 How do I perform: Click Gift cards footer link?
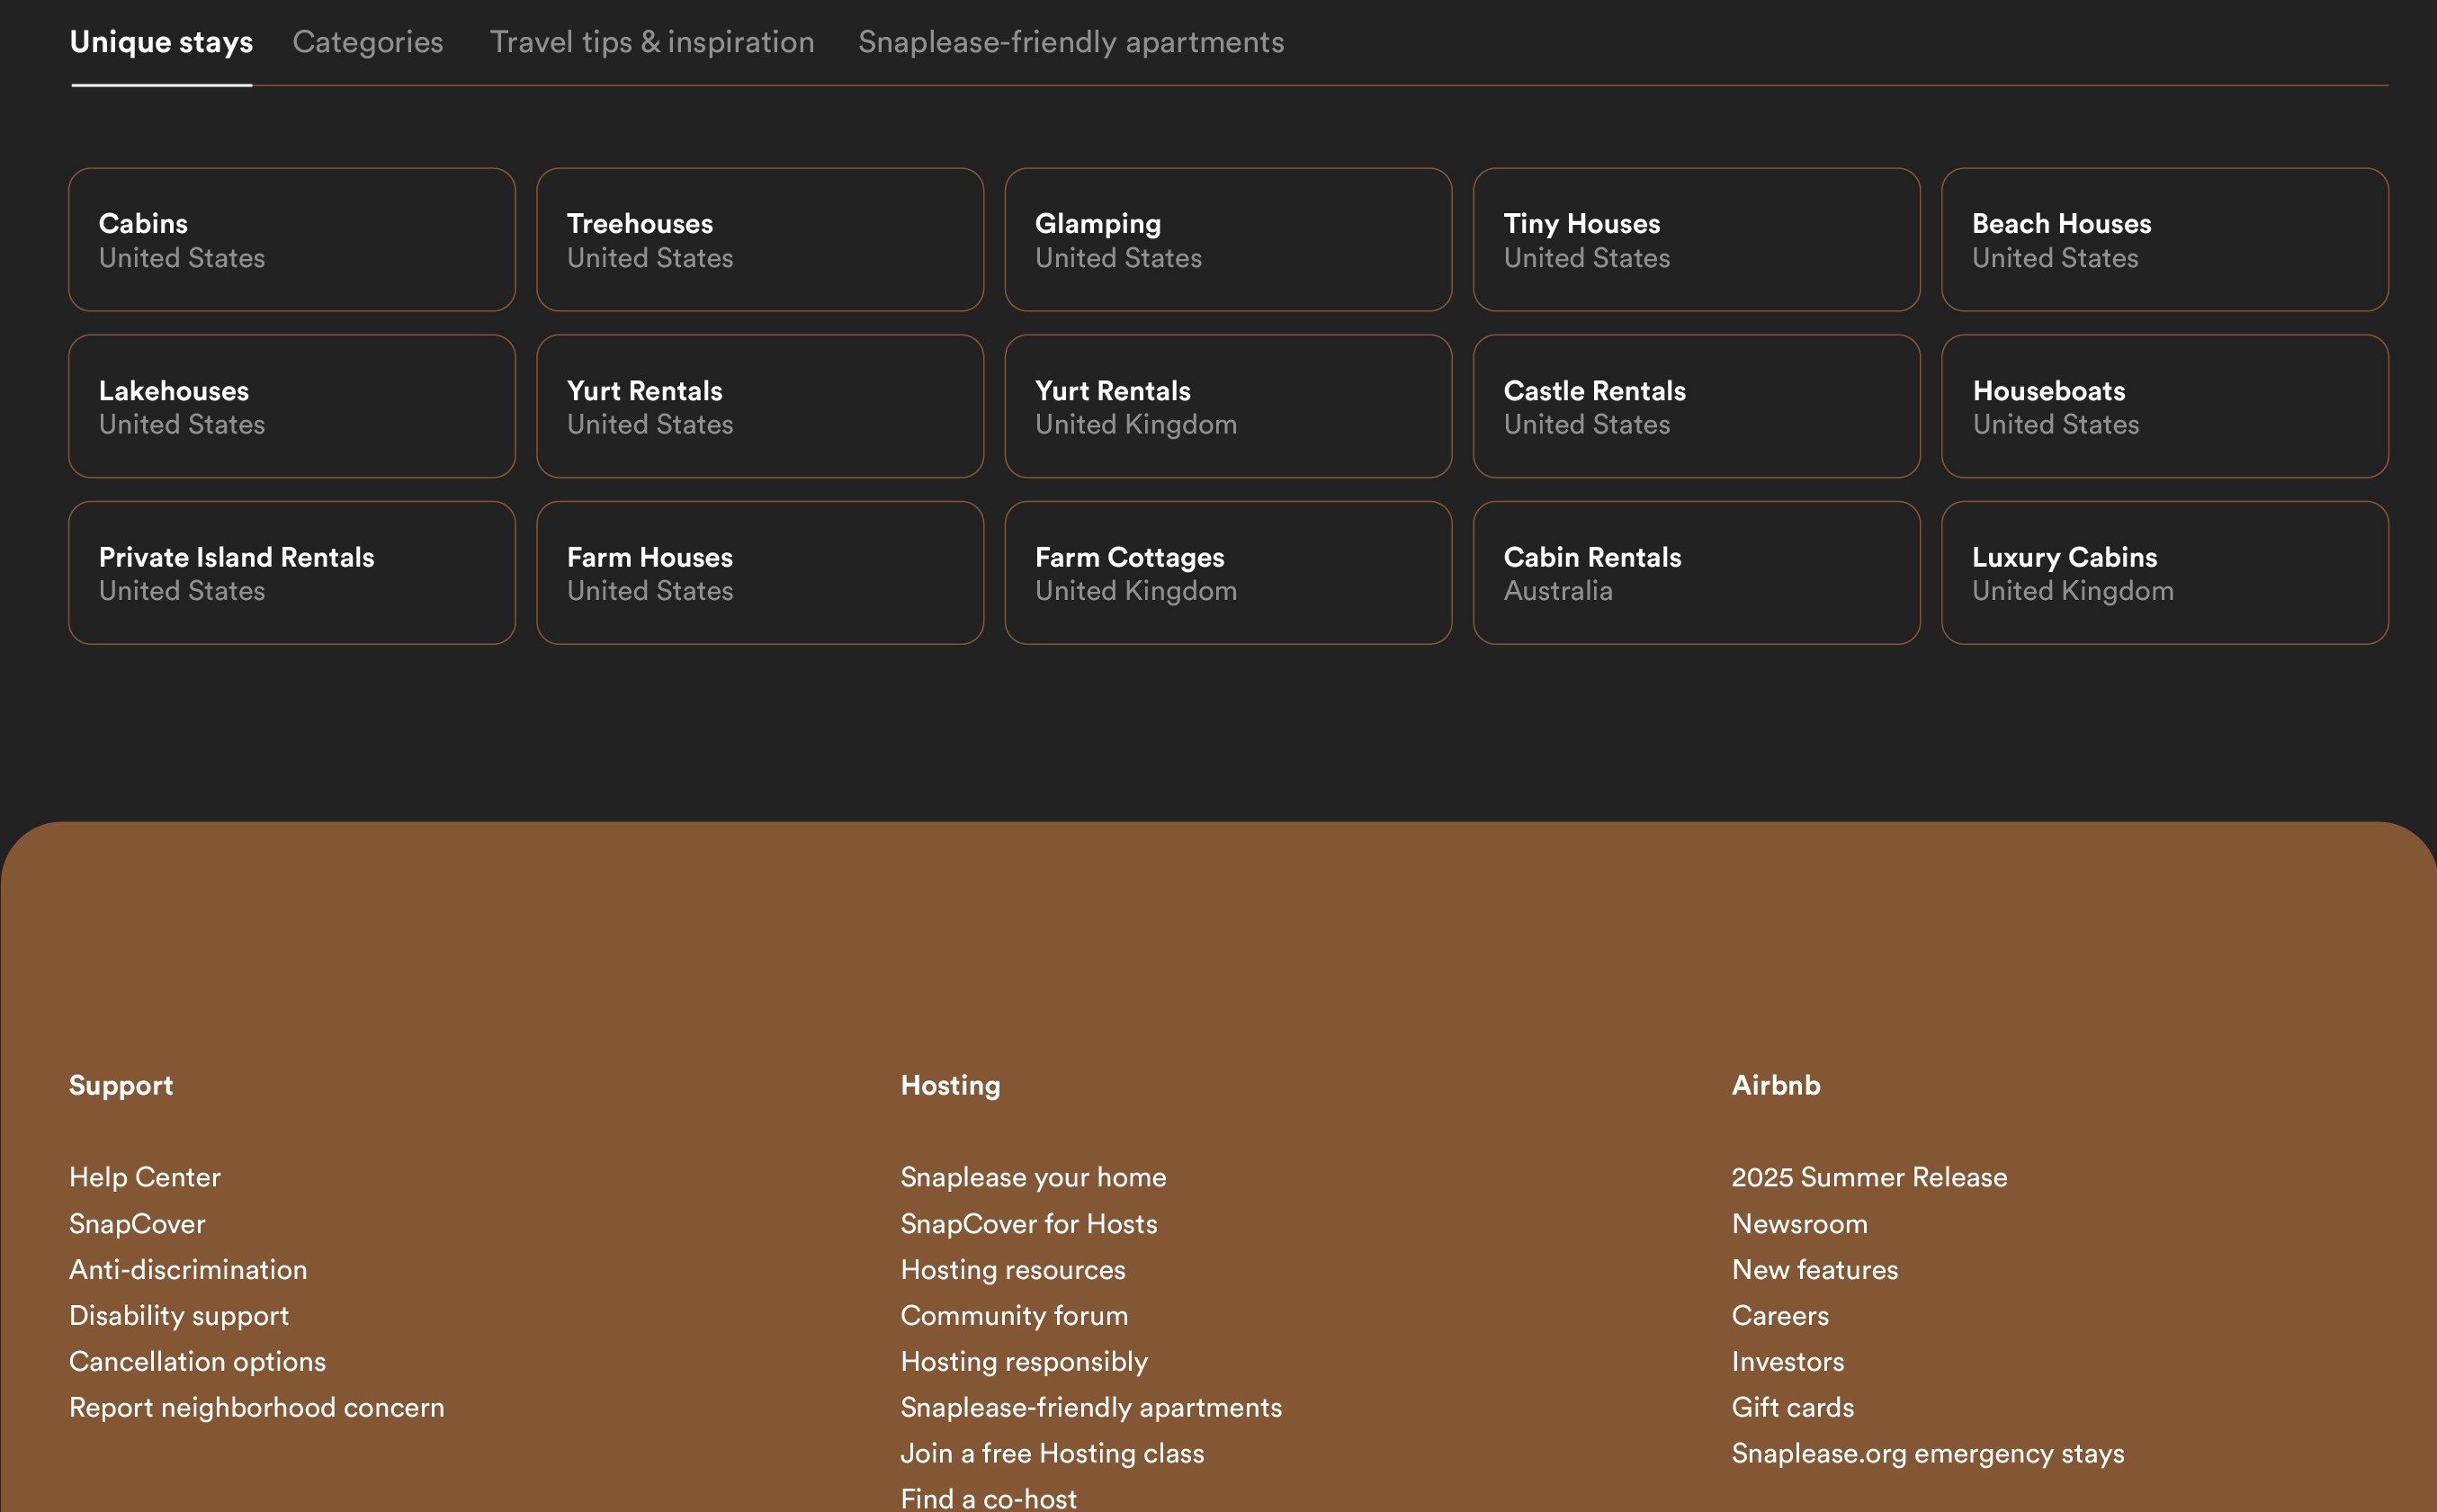tap(1792, 1407)
